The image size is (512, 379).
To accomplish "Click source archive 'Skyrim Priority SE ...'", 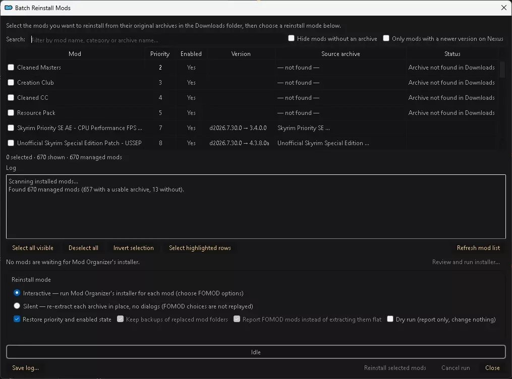I will (304, 128).
